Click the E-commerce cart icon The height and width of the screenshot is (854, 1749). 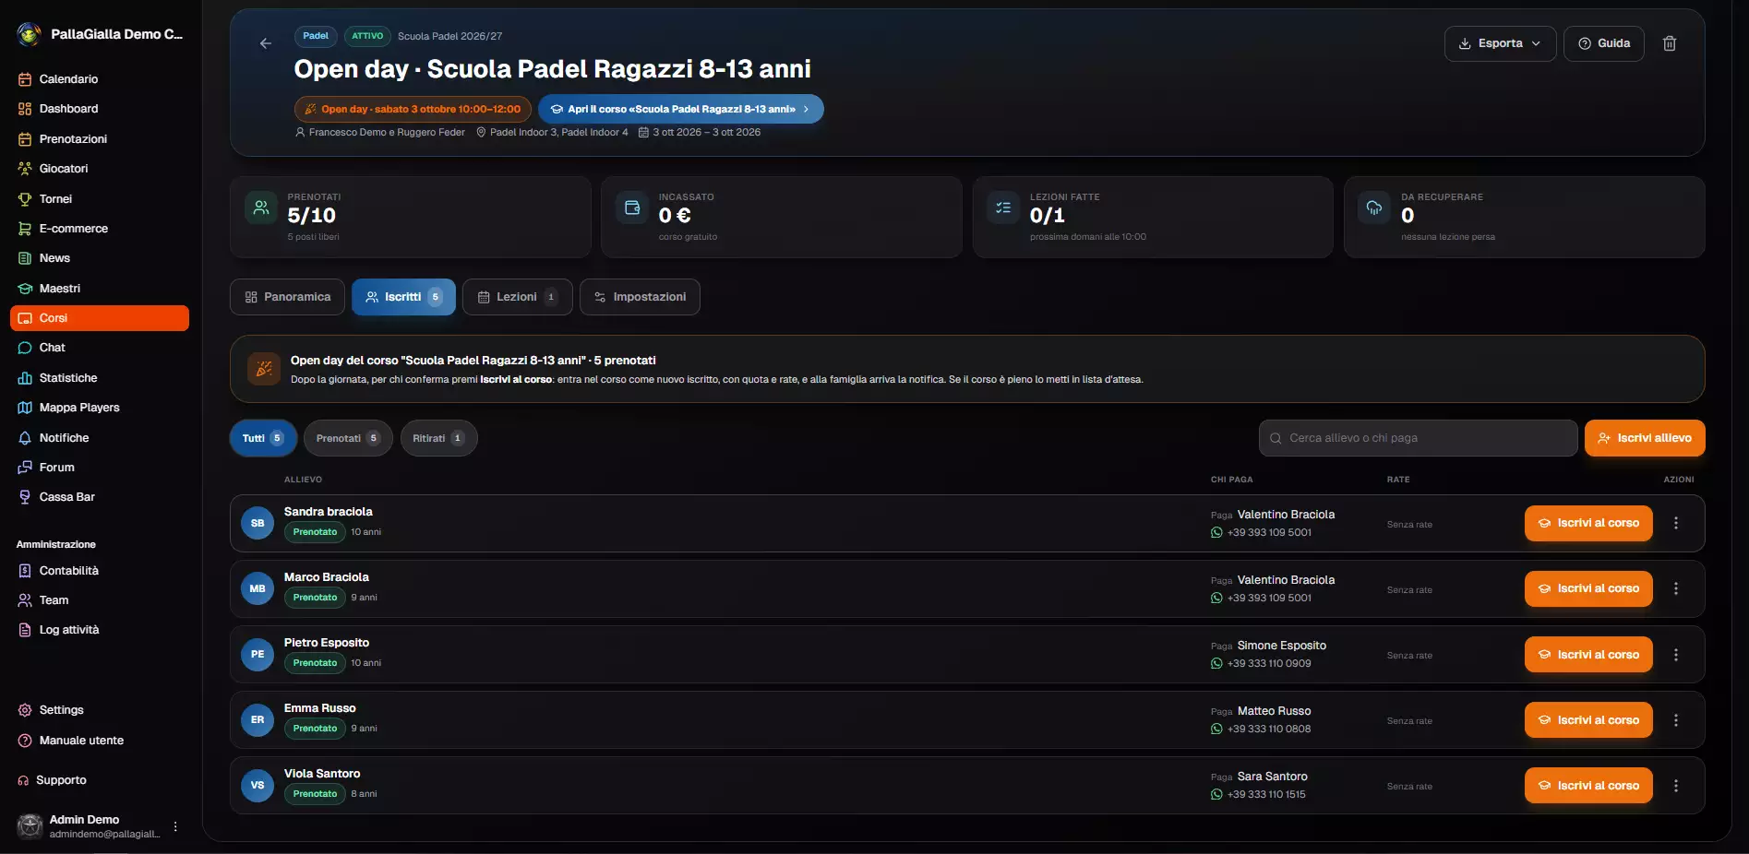[x=25, y=229]
